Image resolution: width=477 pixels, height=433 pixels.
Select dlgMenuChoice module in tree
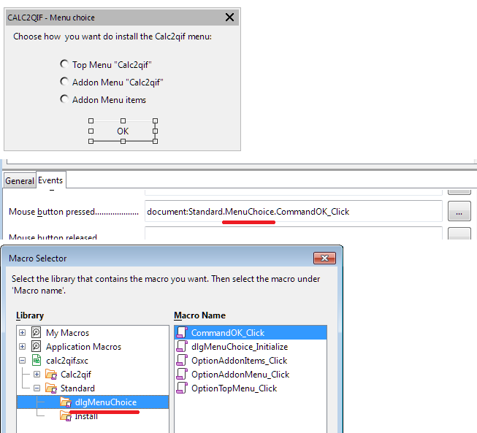[106, 402]
